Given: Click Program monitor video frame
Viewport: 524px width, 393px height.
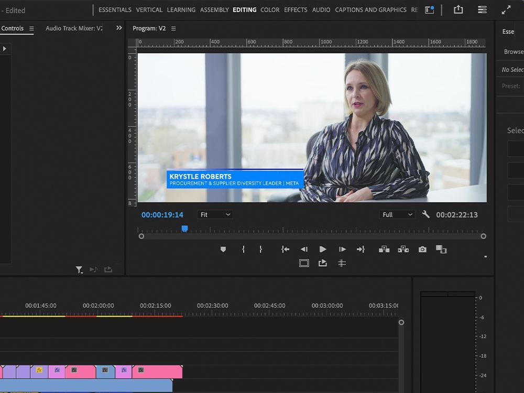Looking at the screenshot, I should coord(312,127).
